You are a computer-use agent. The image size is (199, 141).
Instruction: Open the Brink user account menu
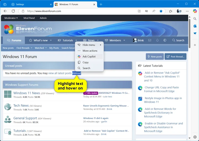point(138,40)
